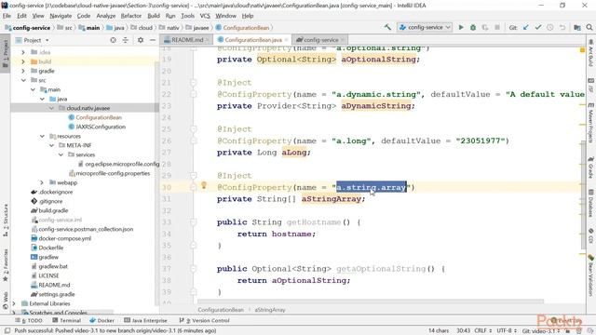Collapse the META-INF folder
This screenshot has height=335, width=596.
51,145
